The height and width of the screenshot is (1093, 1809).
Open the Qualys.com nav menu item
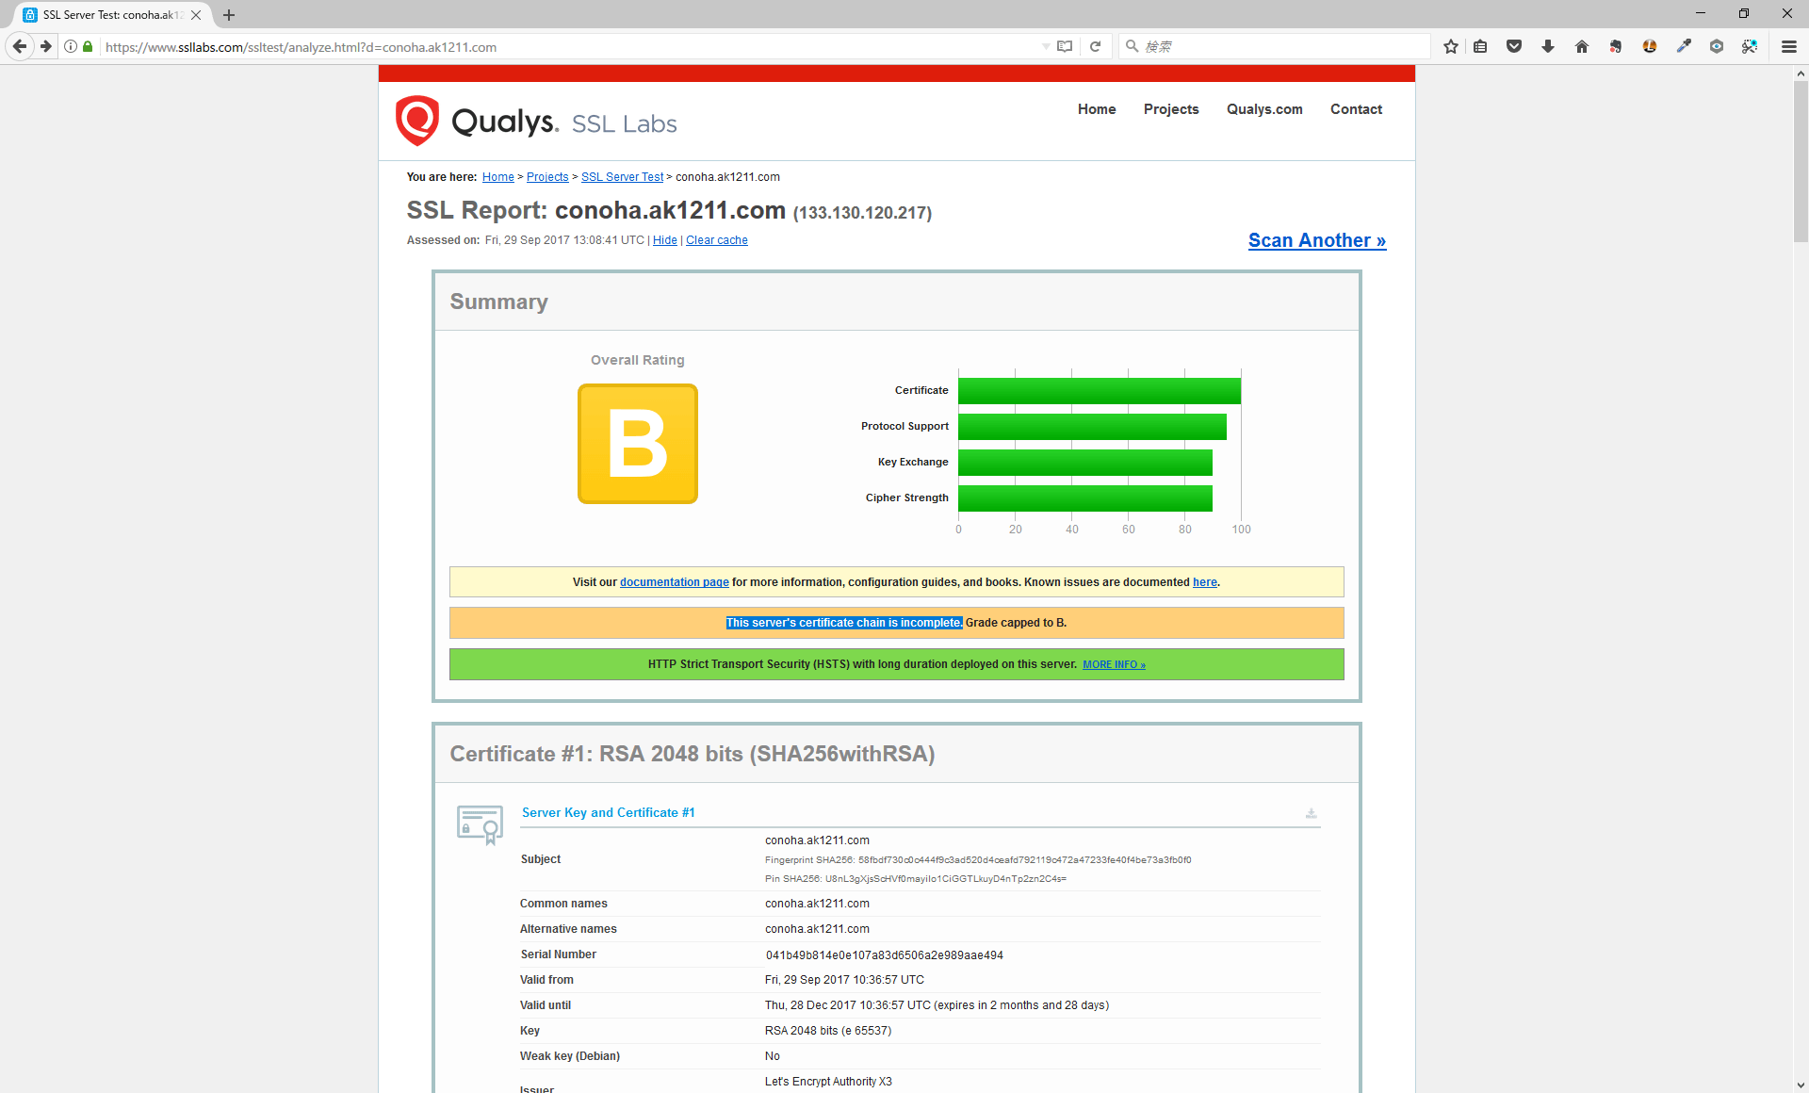click(1264, 109)
